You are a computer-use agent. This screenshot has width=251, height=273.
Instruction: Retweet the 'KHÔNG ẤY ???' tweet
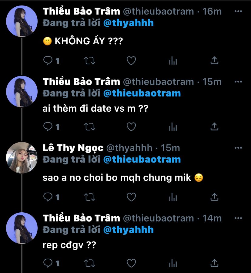coord(89,61)
